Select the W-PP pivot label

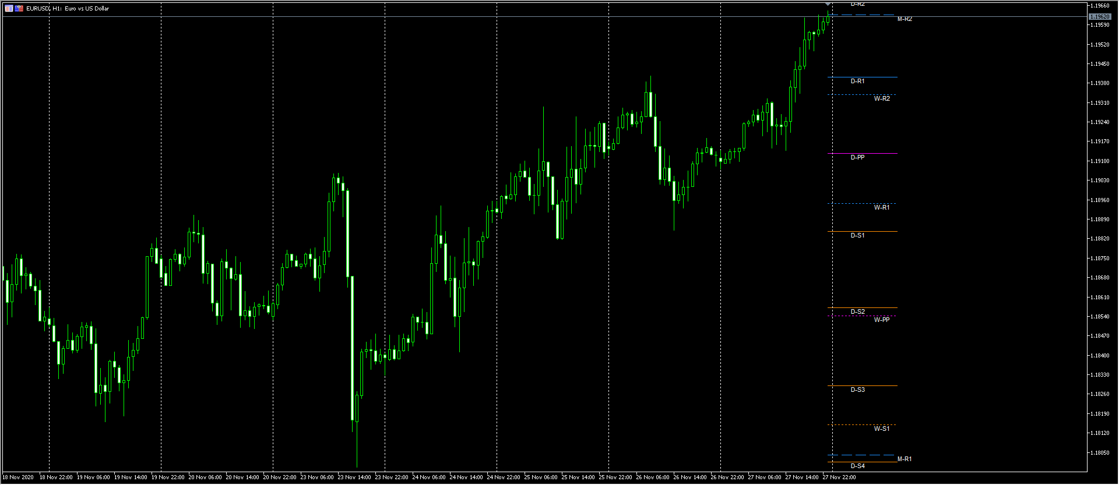click(882, 320)
